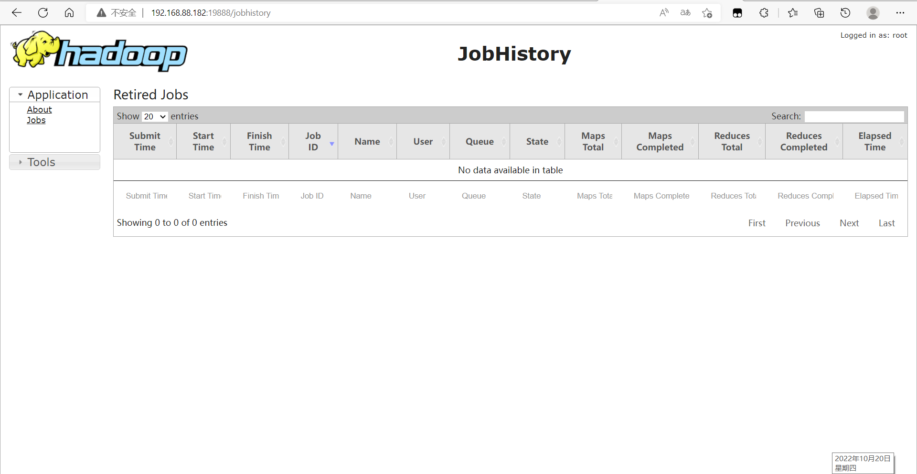
Task: Click the 'No data available in table' message
Action: click(x=510, y=170)
